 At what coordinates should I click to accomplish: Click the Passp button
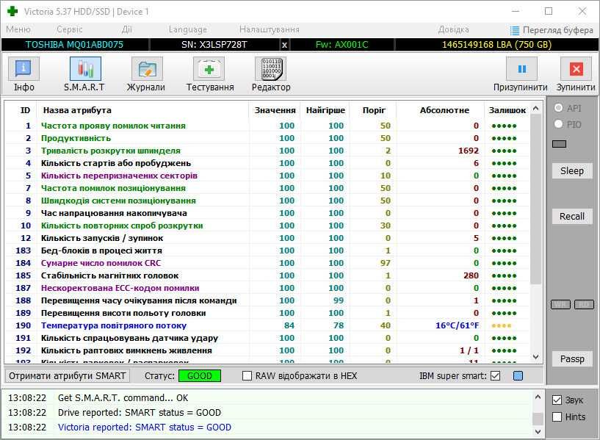[x=572, y=359]
